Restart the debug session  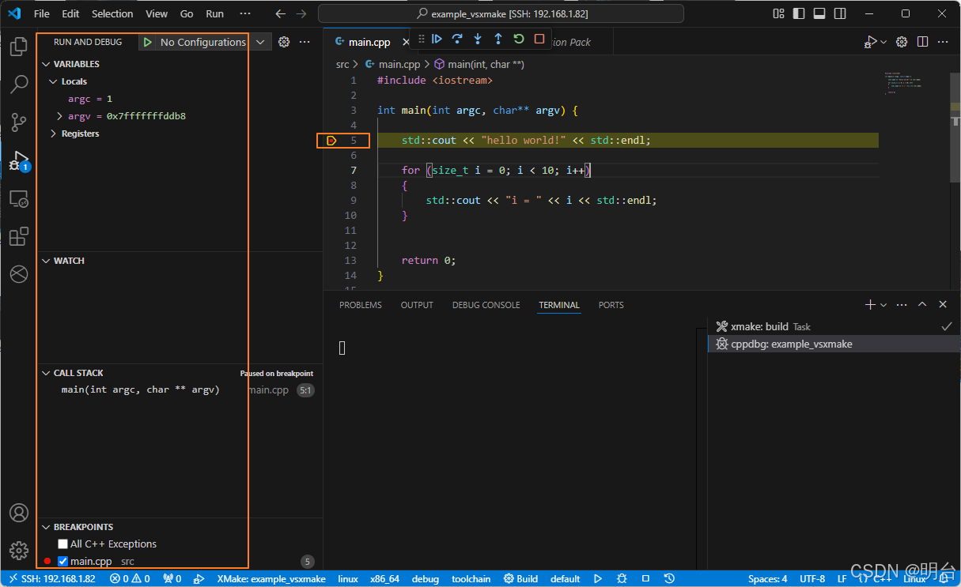coord(519,39)
